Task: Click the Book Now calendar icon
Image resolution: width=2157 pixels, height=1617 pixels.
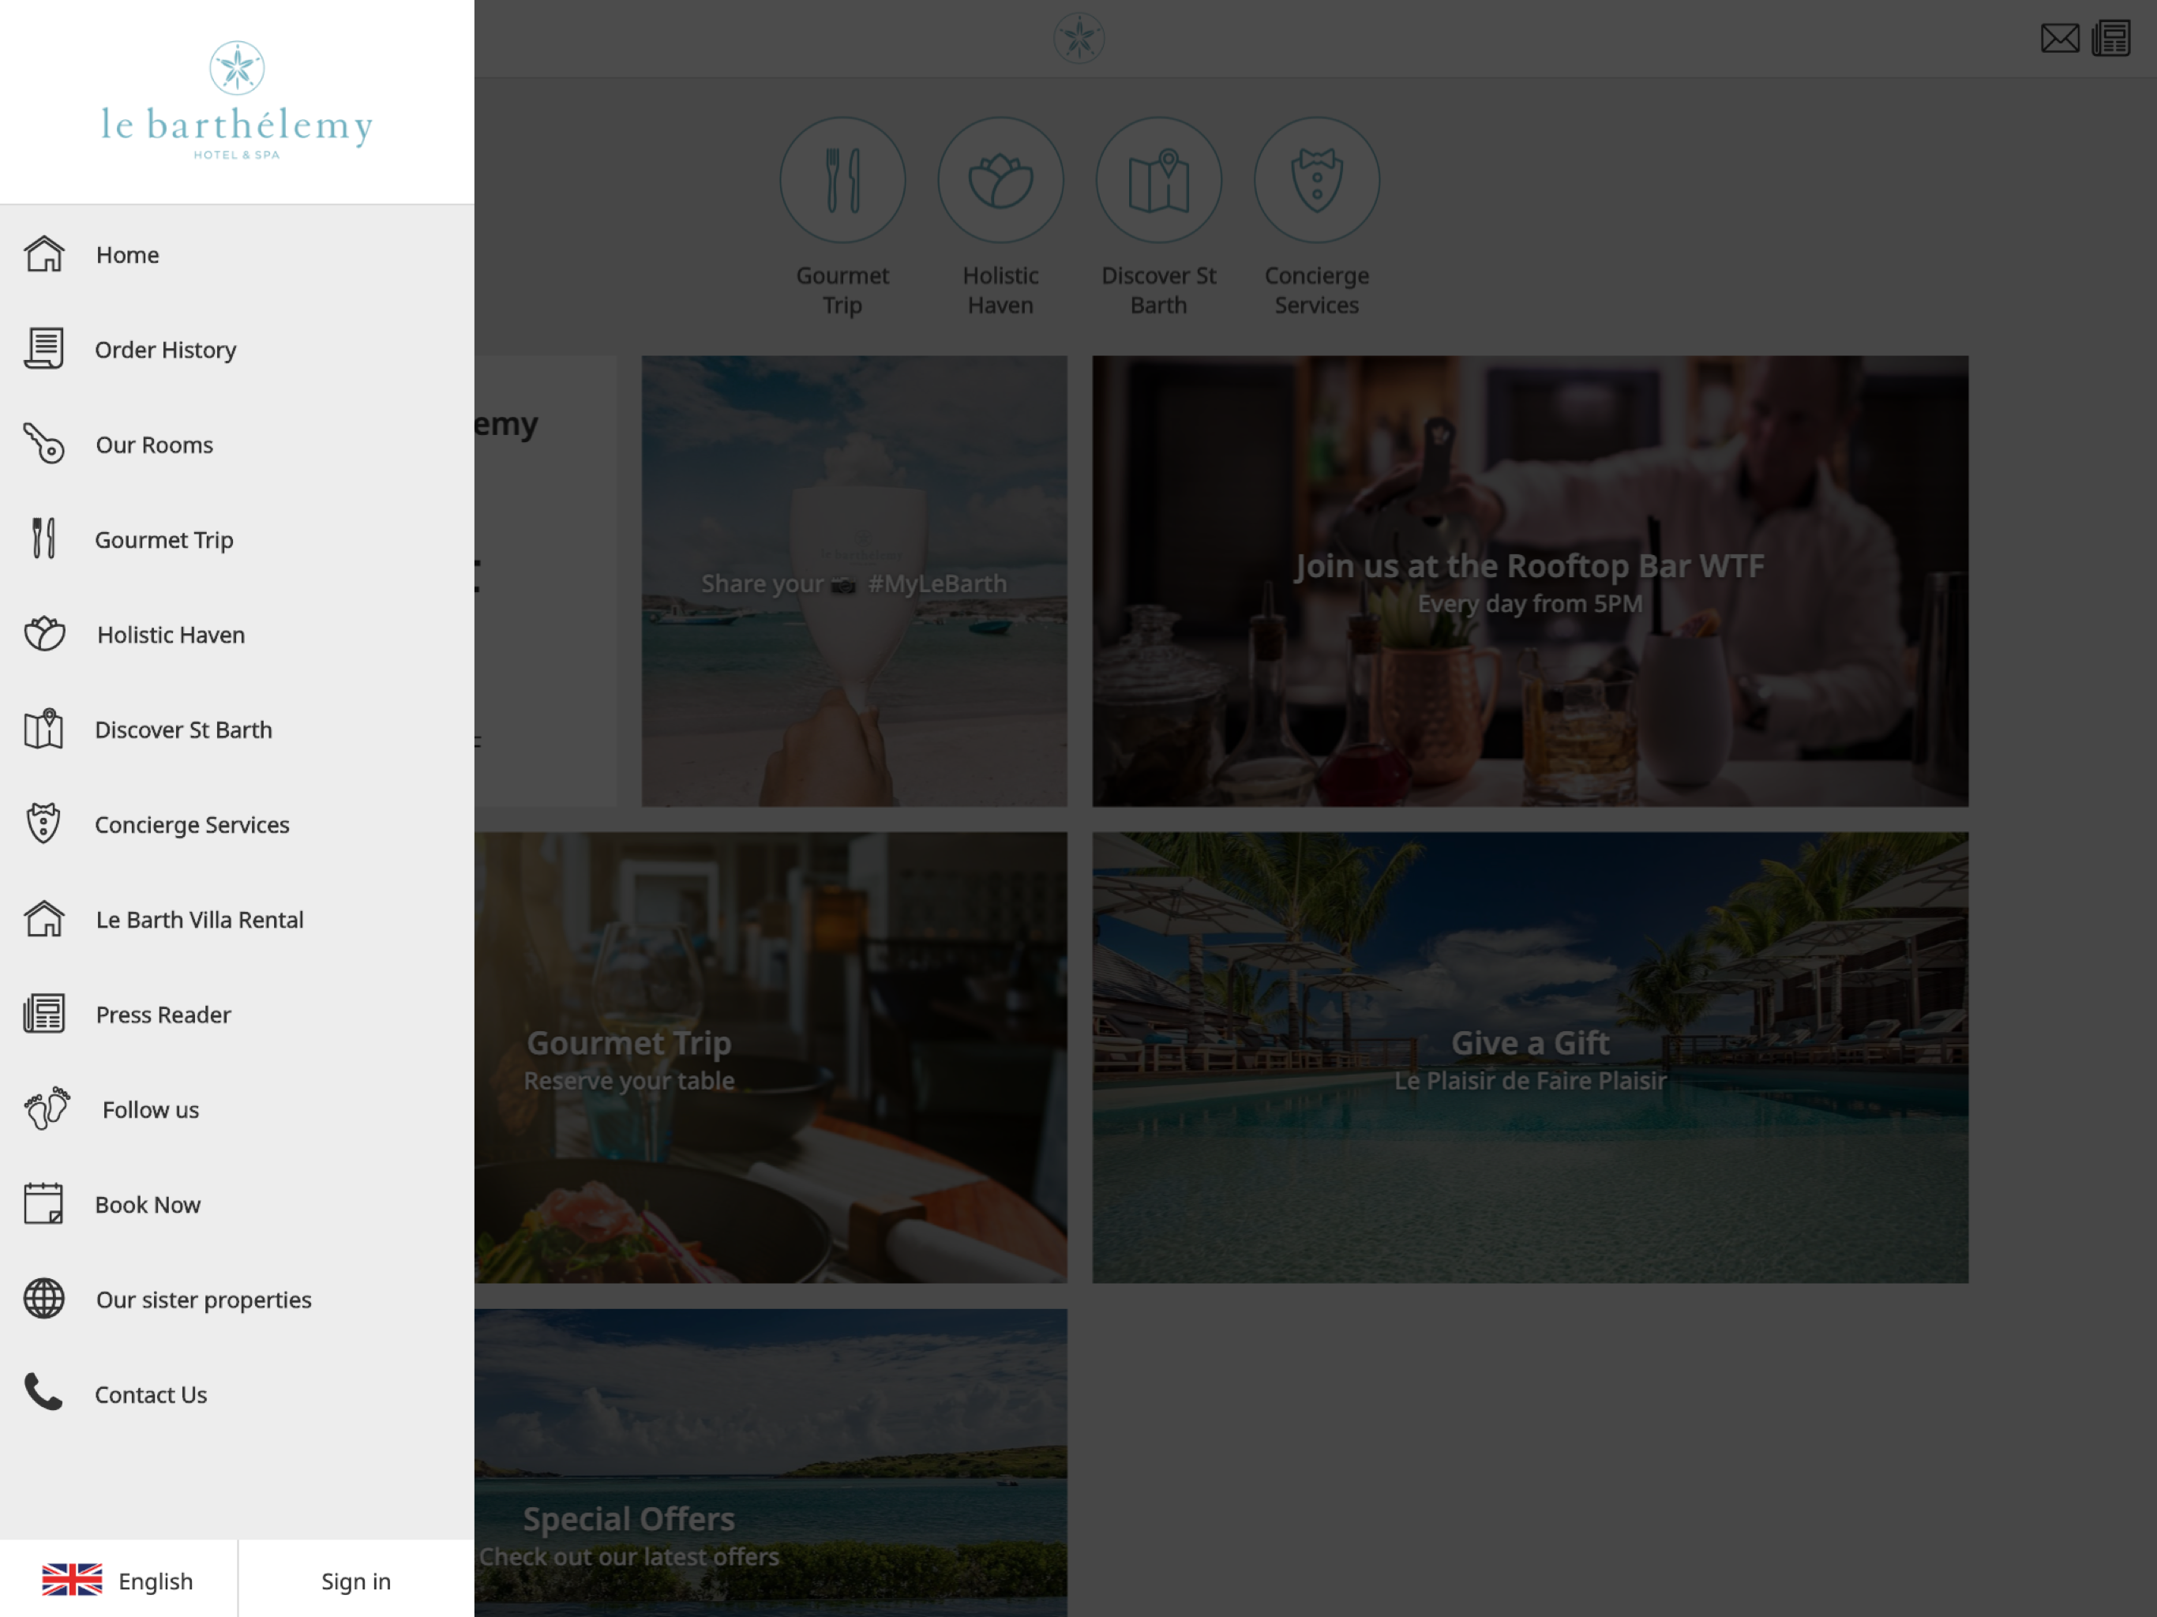Action: (x=44, y=1203)
